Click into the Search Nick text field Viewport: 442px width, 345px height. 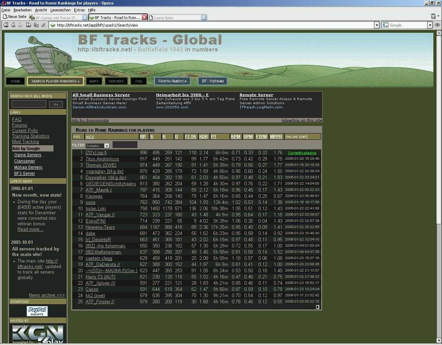pyautogui.click(x=29, y=104)
